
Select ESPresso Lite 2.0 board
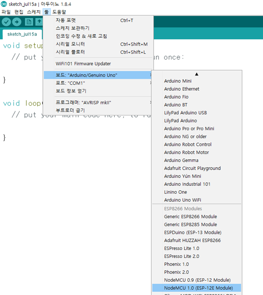[x=196, y=256]
